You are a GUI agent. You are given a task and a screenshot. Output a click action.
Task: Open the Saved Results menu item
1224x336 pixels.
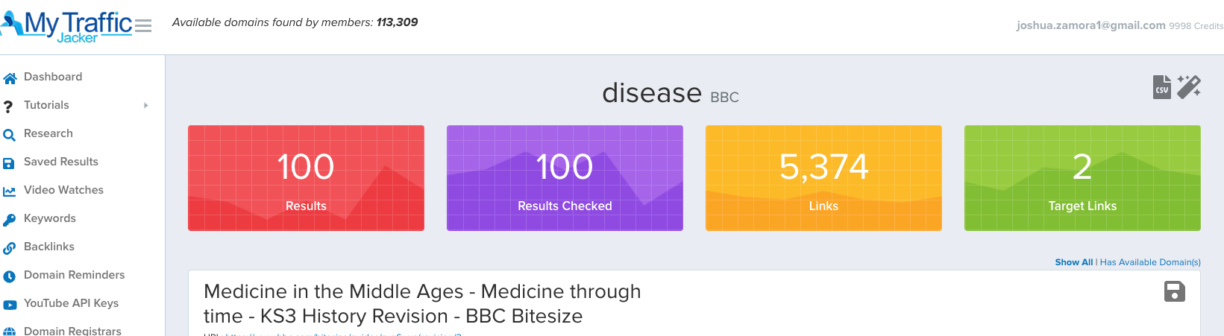pyautogui.click(x=60, y=162)
